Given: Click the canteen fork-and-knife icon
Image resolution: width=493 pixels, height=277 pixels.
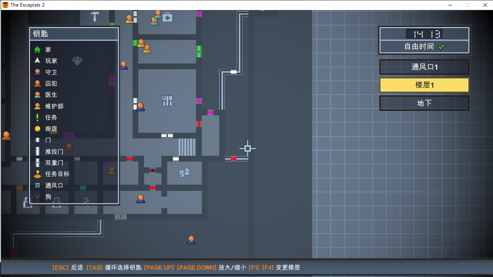Looking at the screenshot, I should click(167, 101).
